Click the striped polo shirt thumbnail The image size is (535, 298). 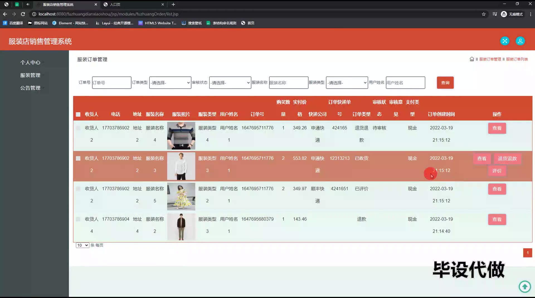pos(181,136)
